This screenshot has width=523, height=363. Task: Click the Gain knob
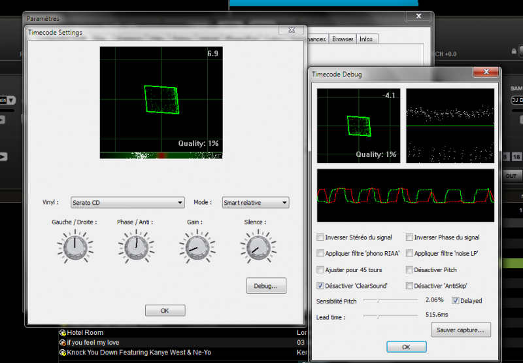(192, 247)
